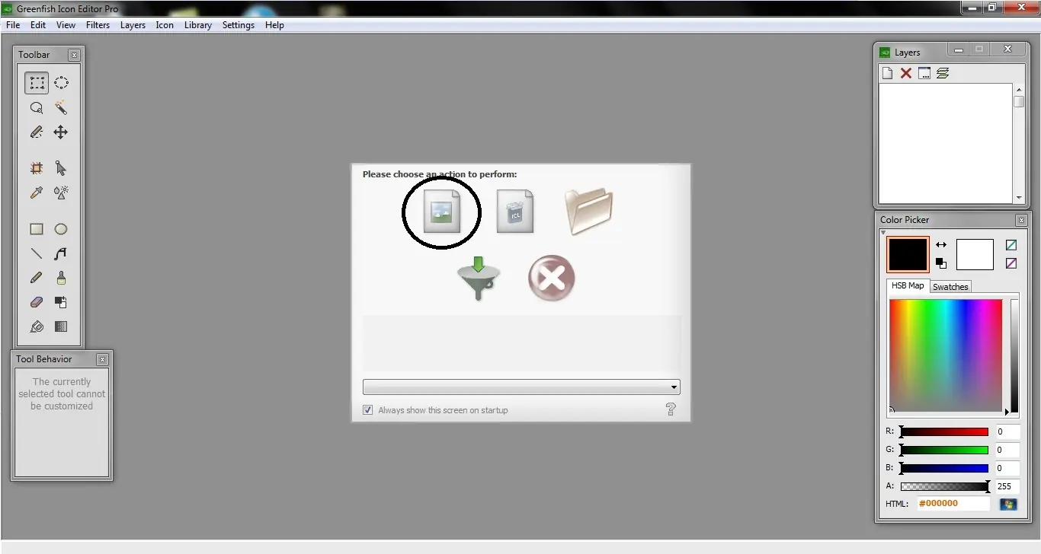Open the Edit menu
The width and height of the screenshot is (1041, 554).
(38, 25)
